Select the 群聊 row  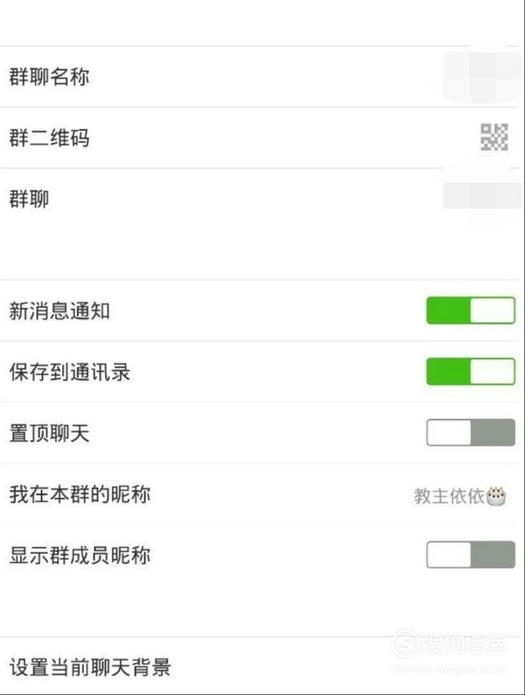click(x=262, y=199)
